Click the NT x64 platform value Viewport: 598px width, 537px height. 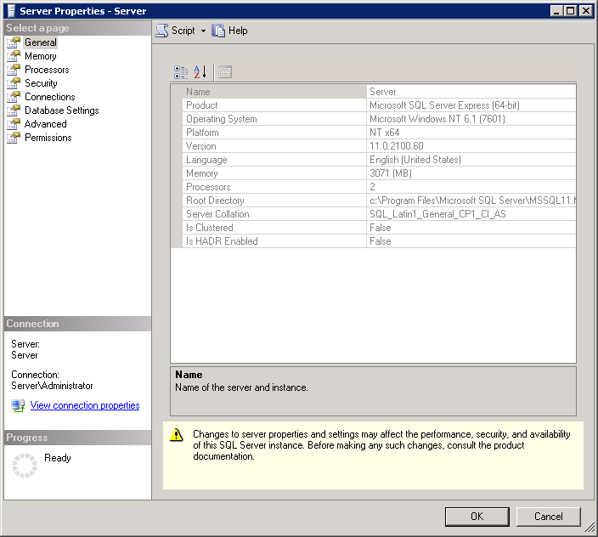(x=385, y=133)
